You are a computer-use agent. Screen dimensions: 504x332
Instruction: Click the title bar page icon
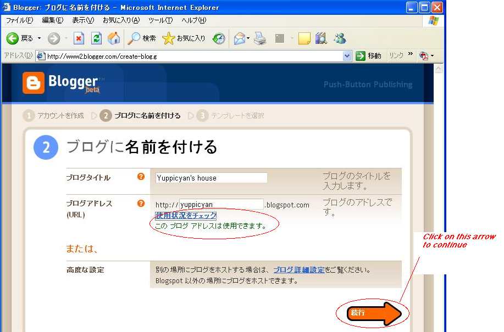coord(7,7)
